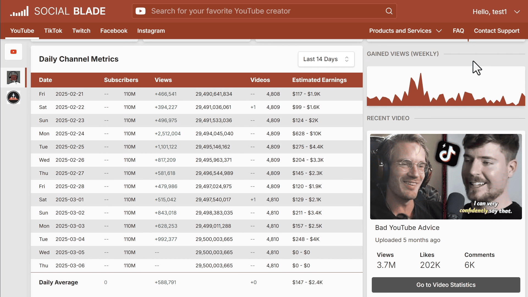This screenshot has height=297, width=528.
Task: Click the Daily Channel Metrics heading
Action: click(79, 59)
